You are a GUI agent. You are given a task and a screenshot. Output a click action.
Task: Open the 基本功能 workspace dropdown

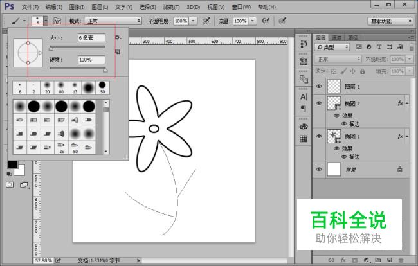point(391,21)
